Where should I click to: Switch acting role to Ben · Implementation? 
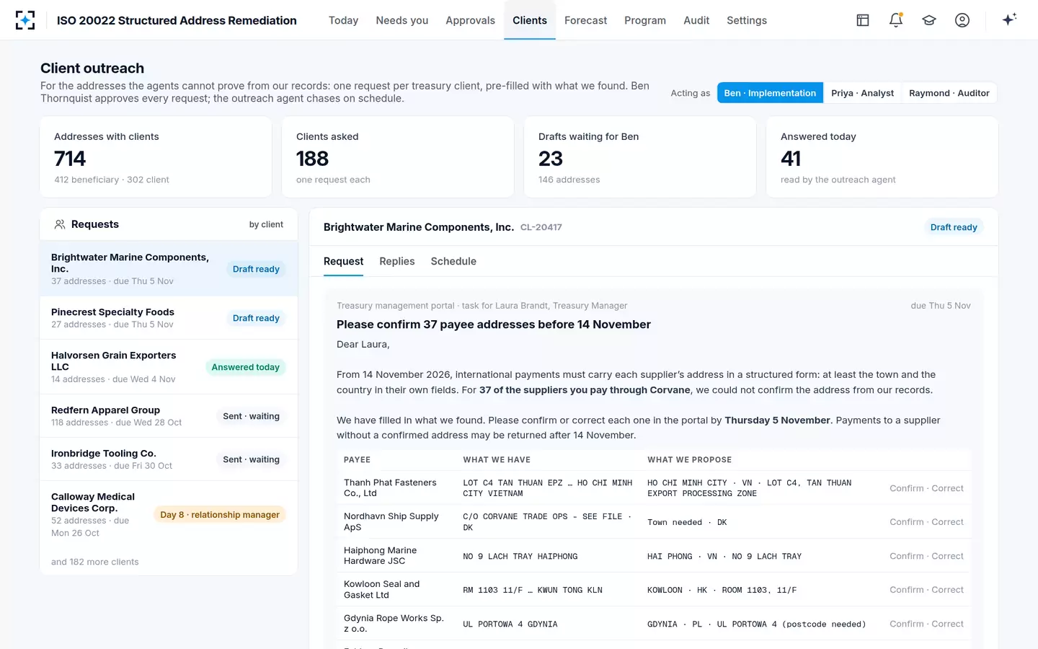point(770,93)
